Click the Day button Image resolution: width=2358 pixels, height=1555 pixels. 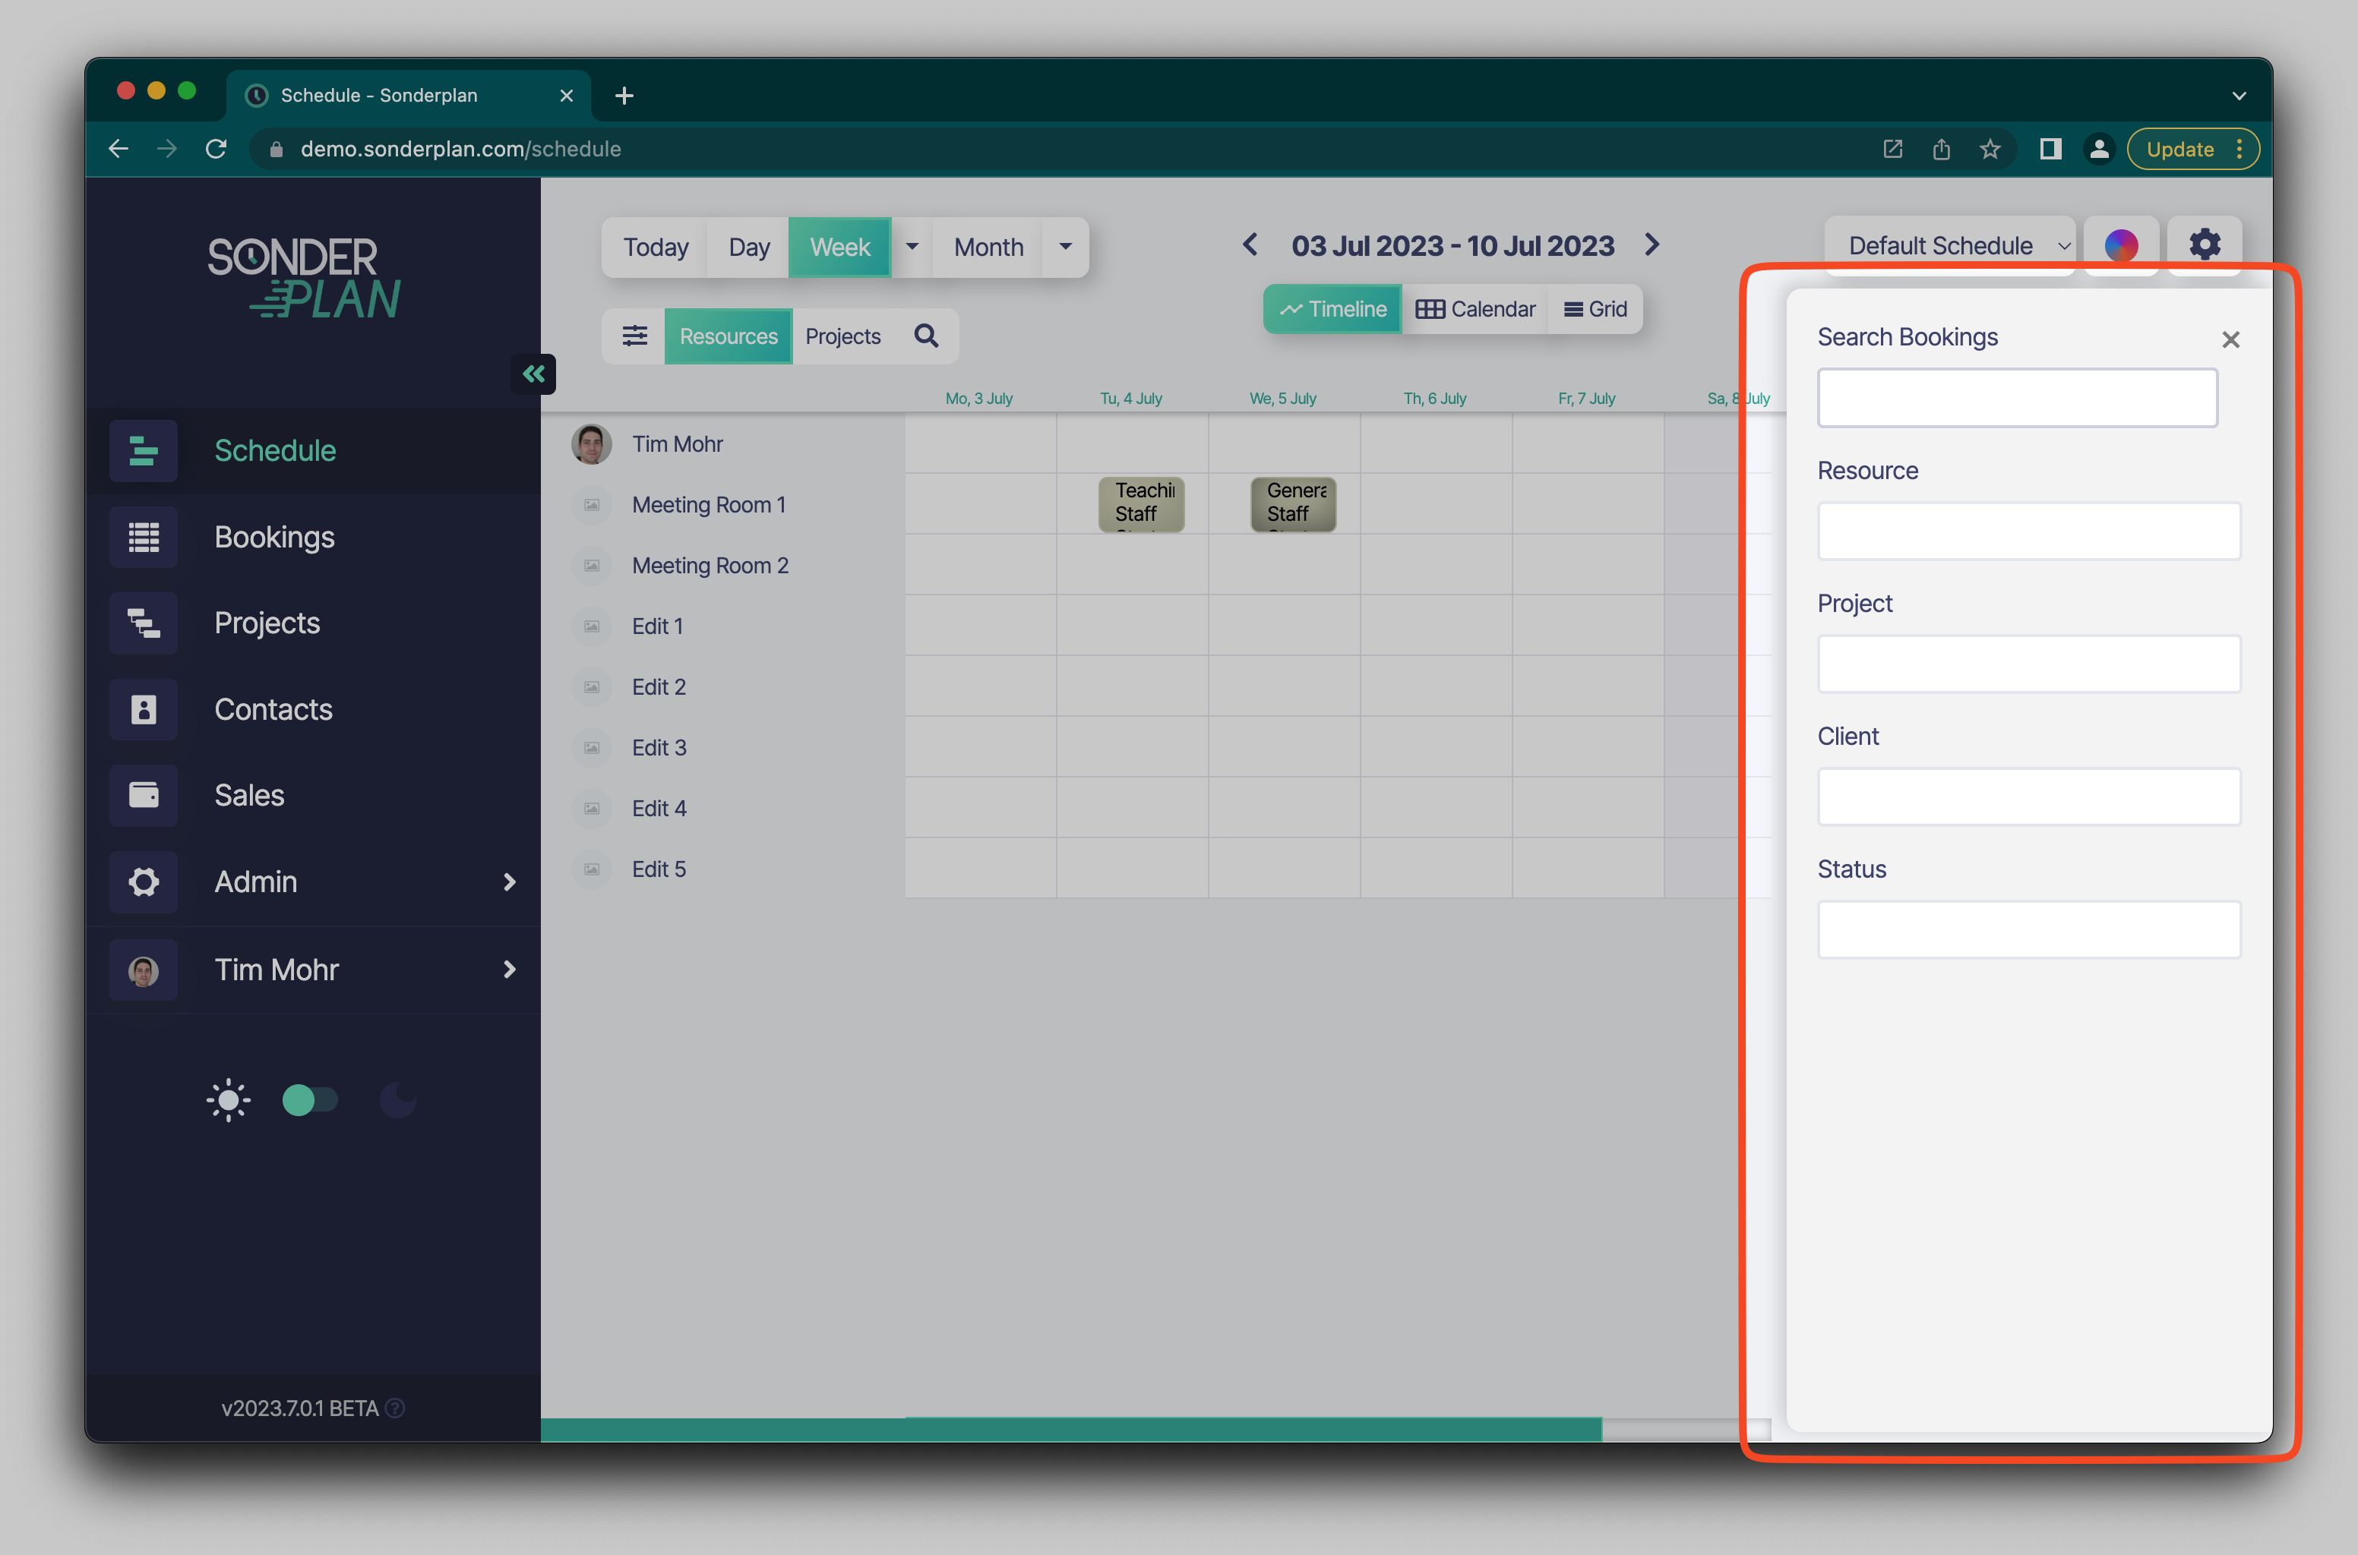click(x=750, y=244)
